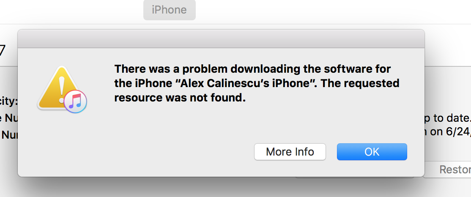Select the iPhone tab at the top
This screenshot has width=471, height=197.
click(170, 10)
